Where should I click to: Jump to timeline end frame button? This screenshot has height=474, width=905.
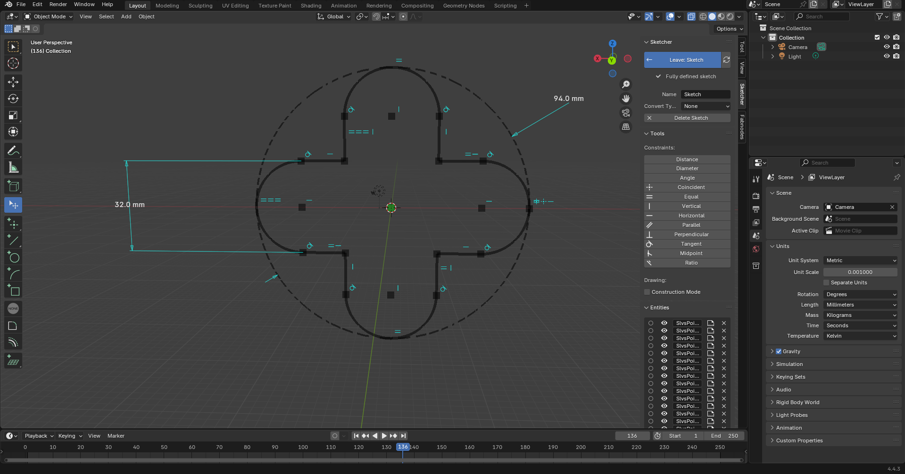[x=403, y=436]
